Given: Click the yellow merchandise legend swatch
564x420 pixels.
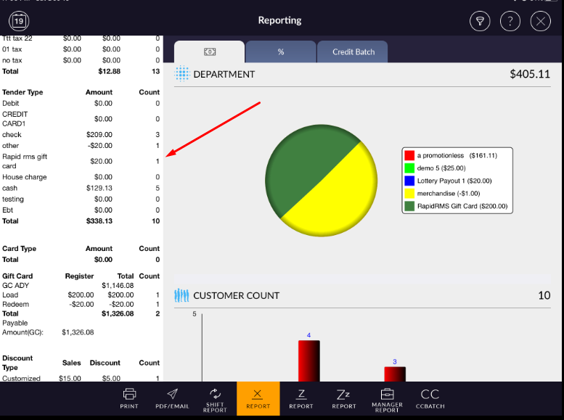Looking at the screenshot, I should [x=409, y=194].
